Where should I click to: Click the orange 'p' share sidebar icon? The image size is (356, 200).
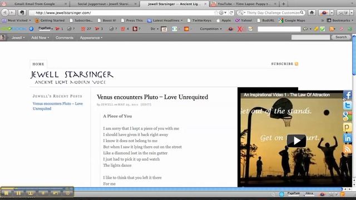pos(347,127)
